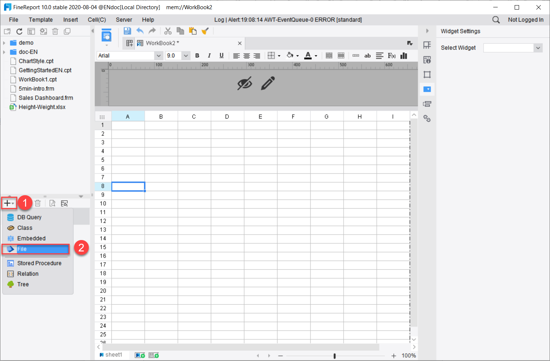Screen dimensions: 550x361
Task: Collapse the right Widget Settings panel arrow
Action: coord(427,31)
